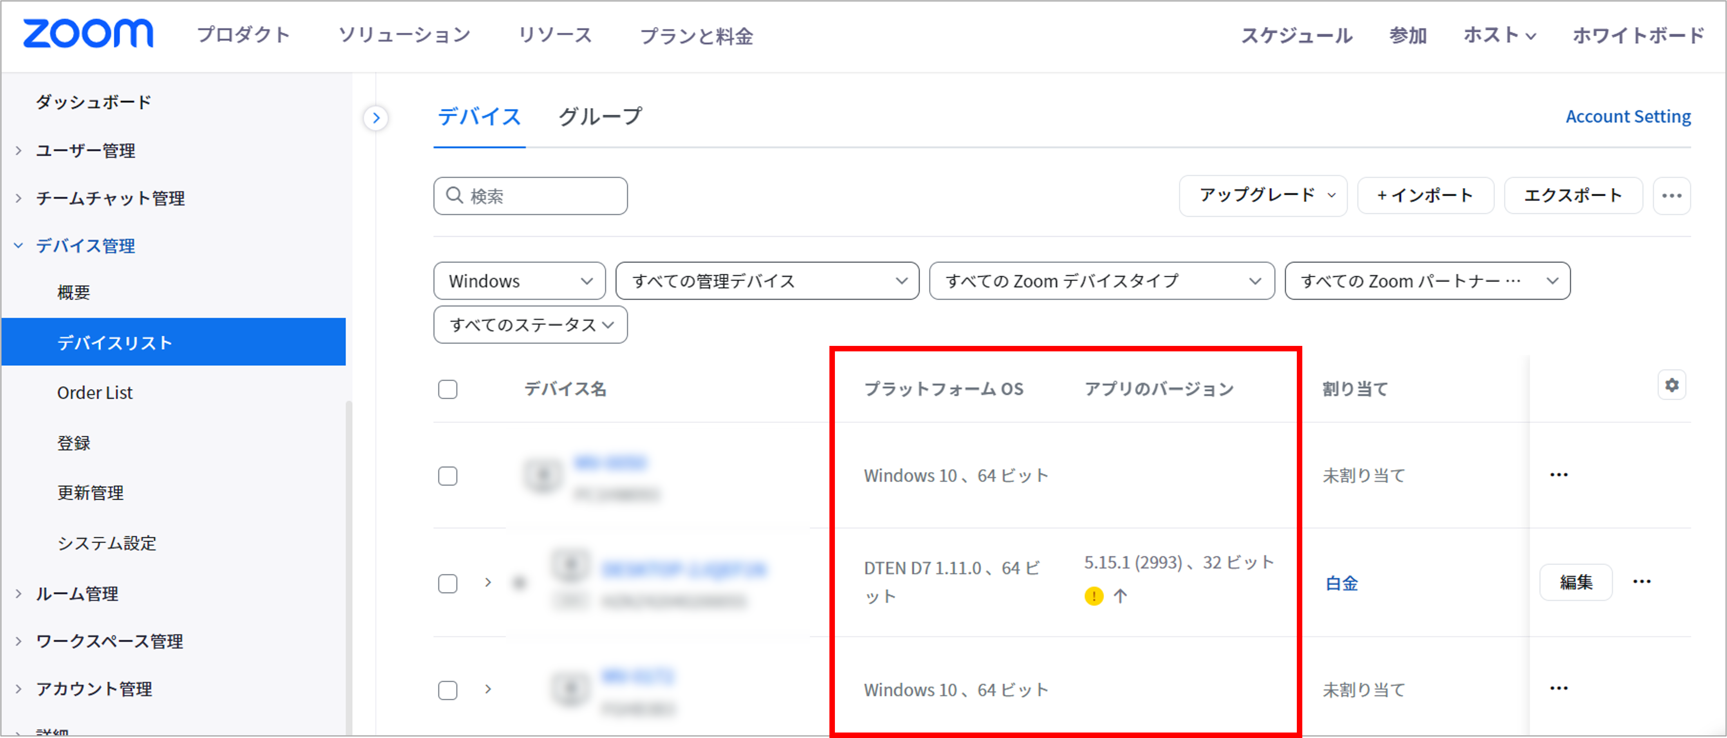The height and width of the screenshot is (738, 1727).
Task: Click the + インポート button
Action: [x=1425, y=196]
